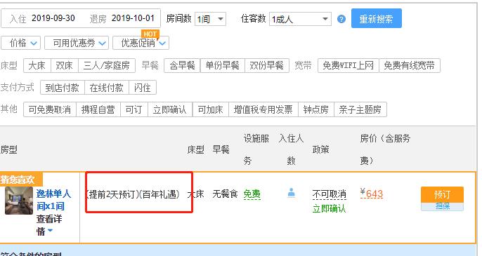Viewport: 482px width, 256px height.
Task: Click the (提前2天预订)(百年礼遇) rate name
Action: 133,194
